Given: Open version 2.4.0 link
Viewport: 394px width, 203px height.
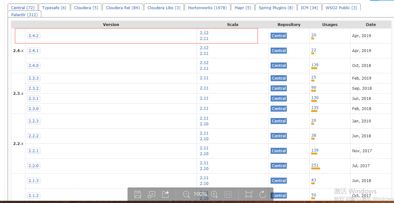Looking at the screenshot, I should (x=34, y=66).
